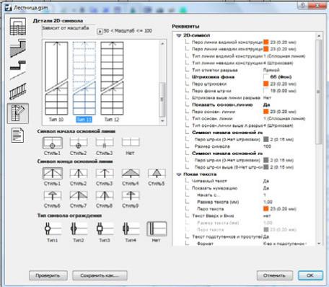The image size is (329, 287).
Task: Open the railing settings sidebar icon
Action: 18,91
